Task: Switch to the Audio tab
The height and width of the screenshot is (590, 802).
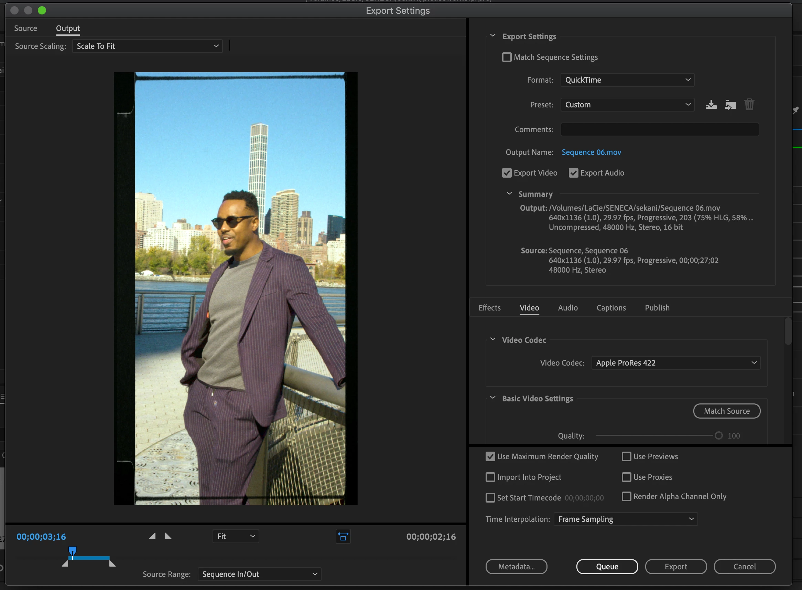Action: tap(567, 308)
